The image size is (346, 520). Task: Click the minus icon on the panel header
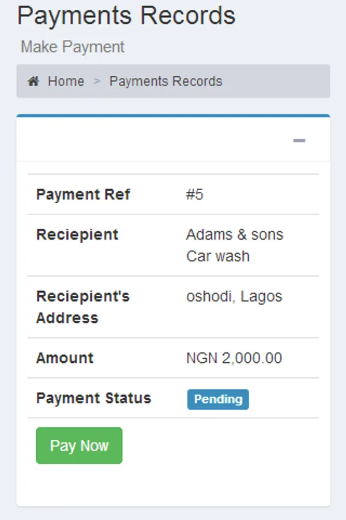click(299, 139)
